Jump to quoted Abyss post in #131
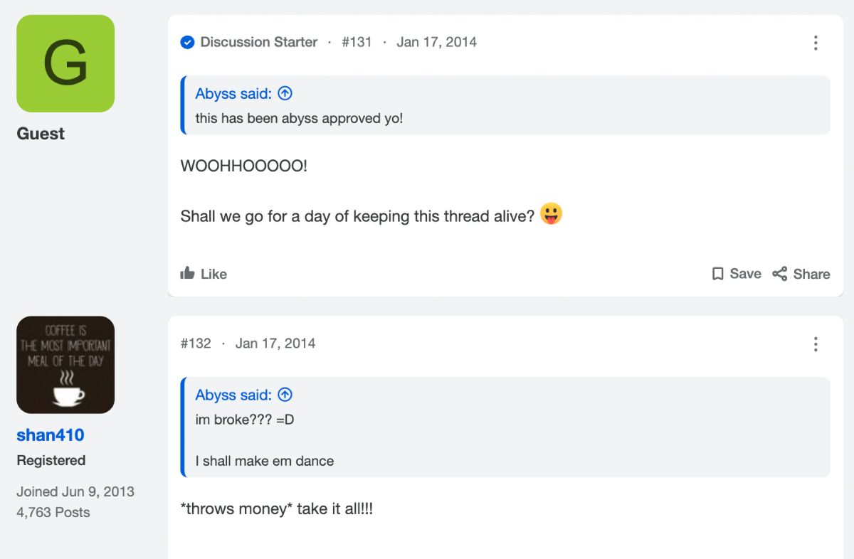The width and height of the screenshot is (854, 559). pos(285,93)
